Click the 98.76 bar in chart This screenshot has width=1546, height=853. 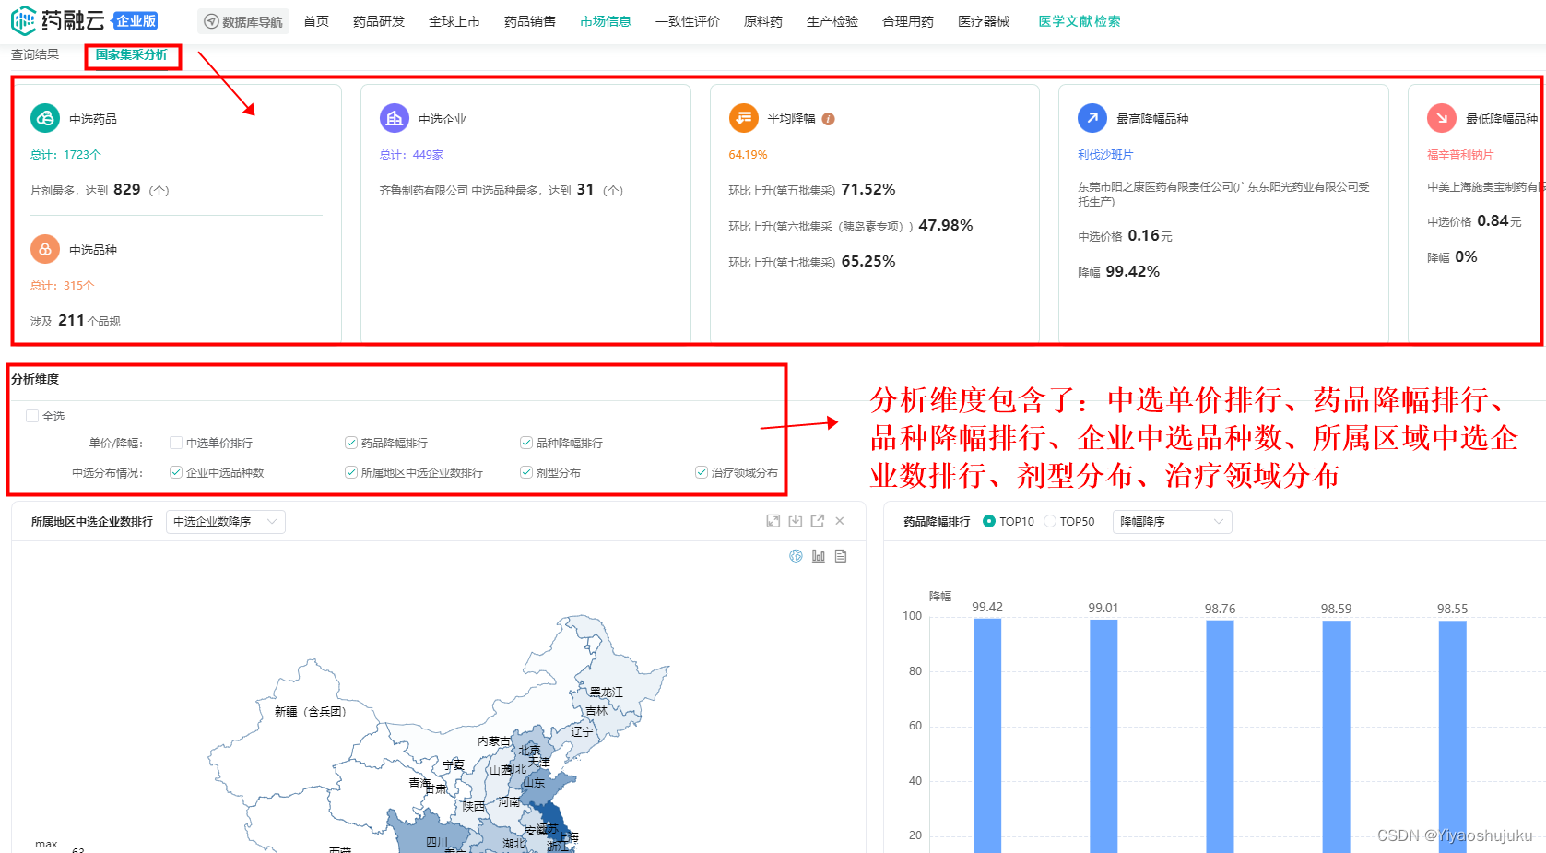[x=1220, y=737]
